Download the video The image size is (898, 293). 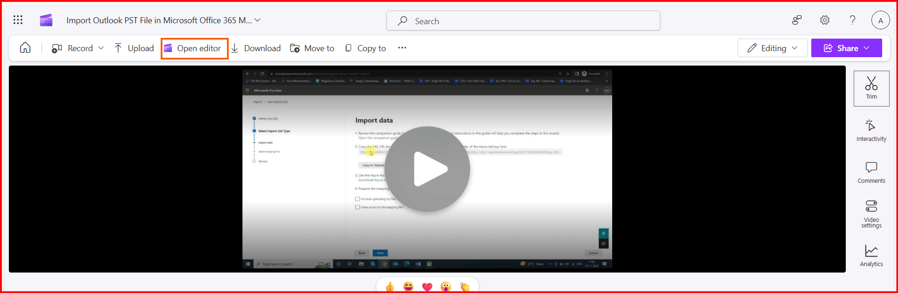pyautogui.click(x=262, y=48)
